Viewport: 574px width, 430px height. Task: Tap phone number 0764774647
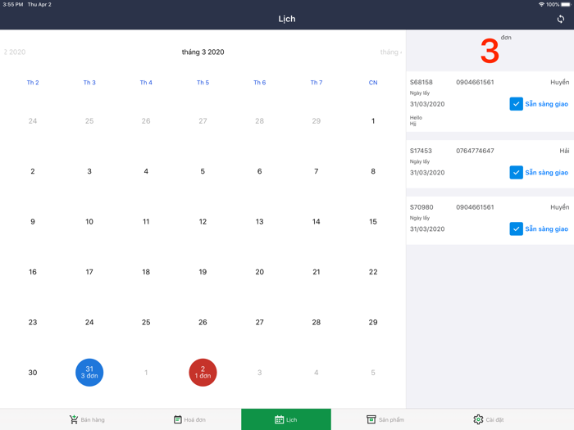(x=475, y=151)
